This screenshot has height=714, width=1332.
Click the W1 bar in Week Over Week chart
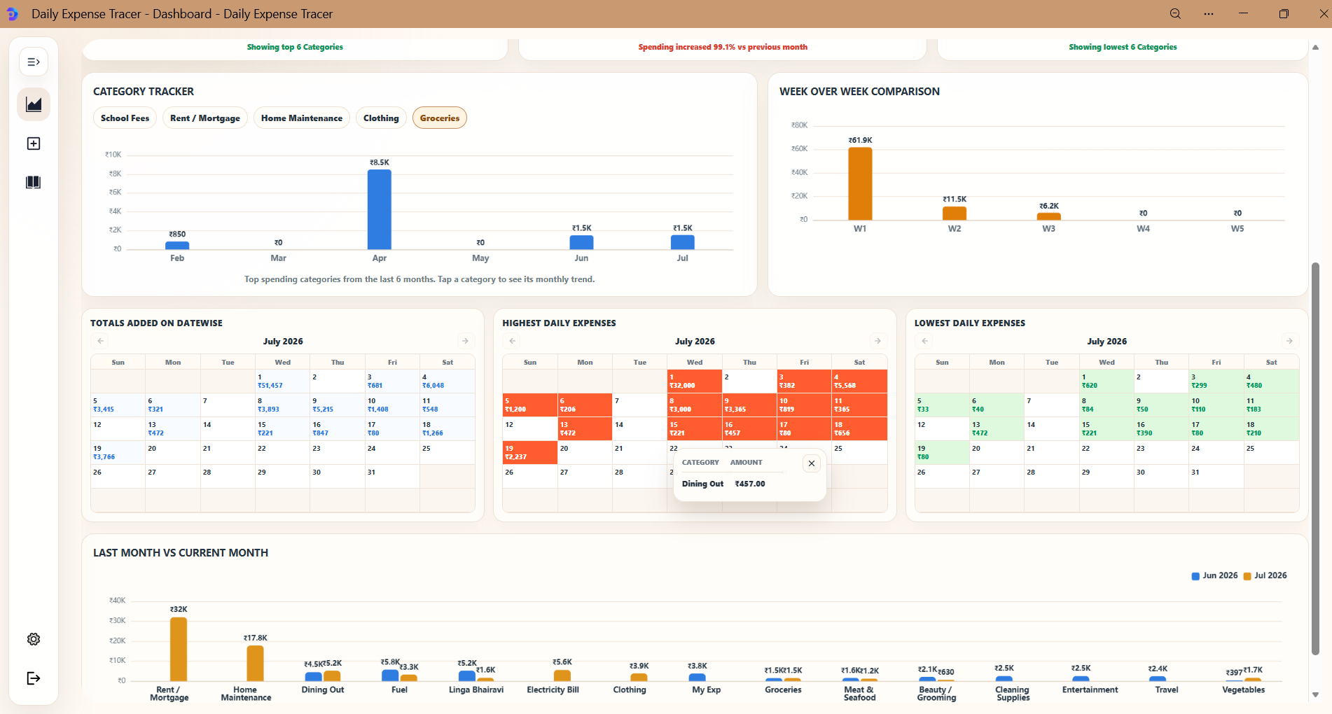point(860,183)
